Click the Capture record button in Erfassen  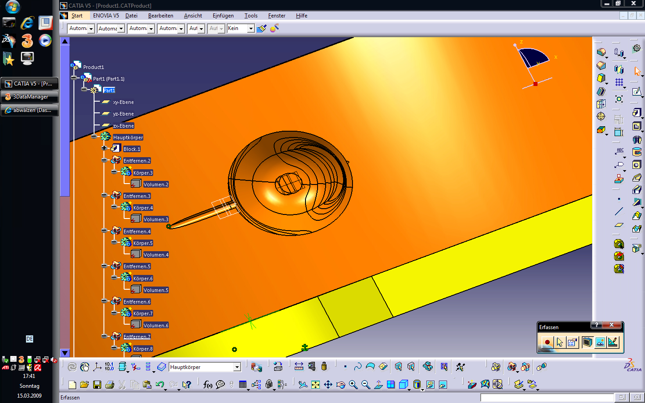[x=547, y=343]
